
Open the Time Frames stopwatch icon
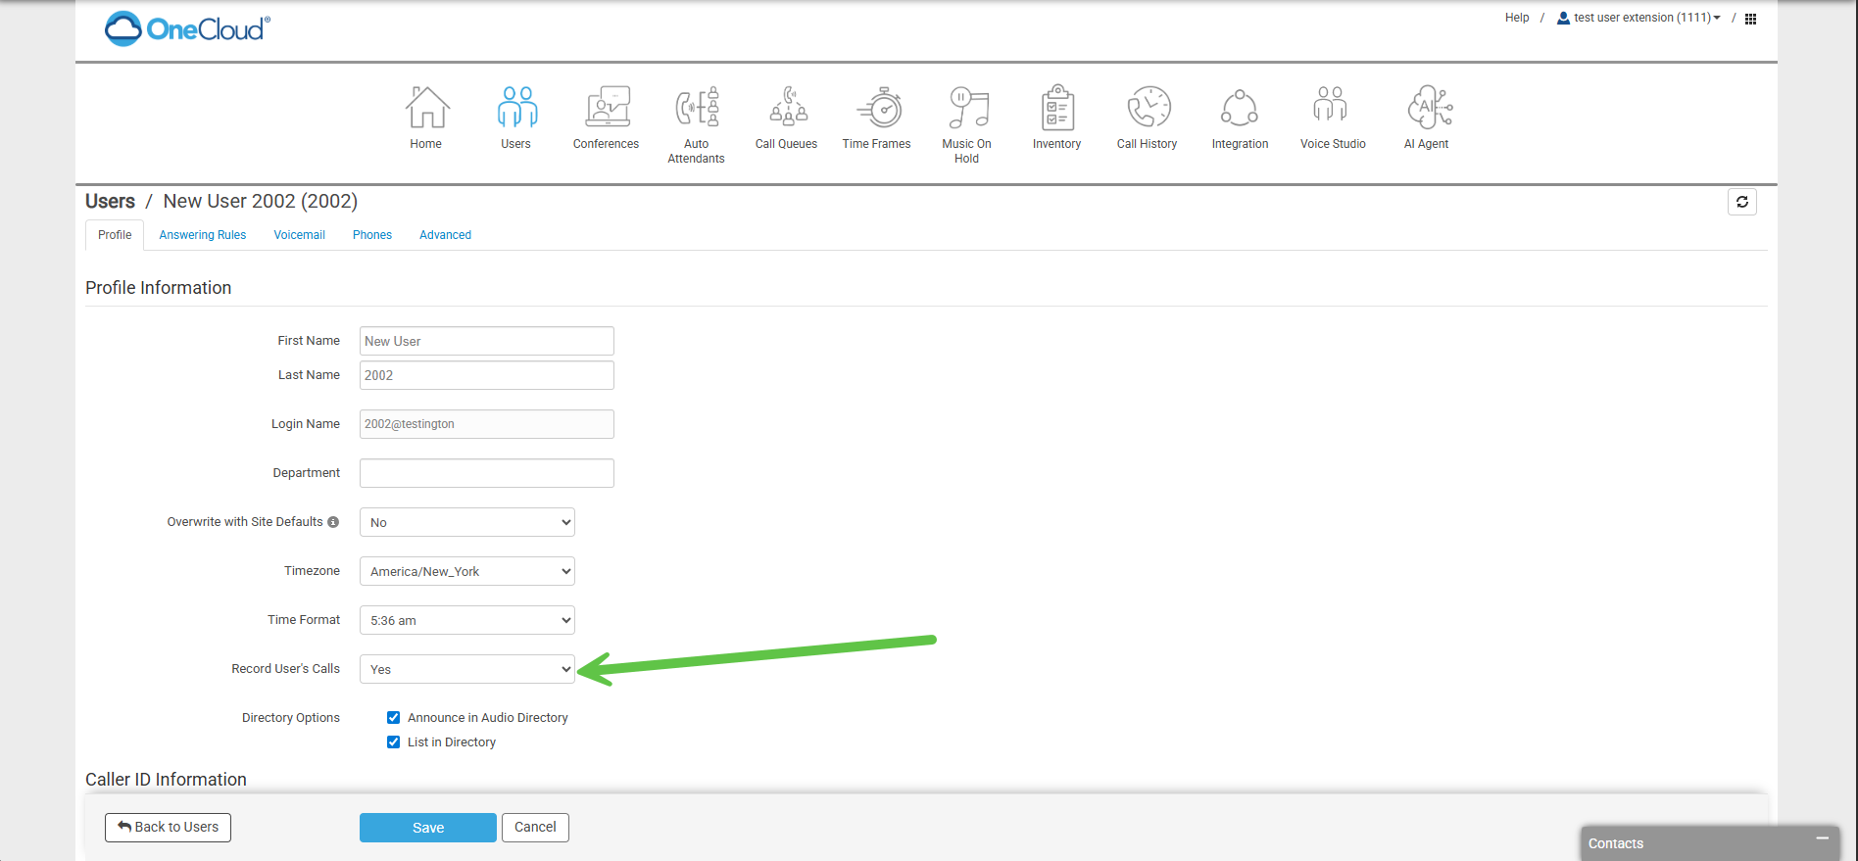pos(878,108)
